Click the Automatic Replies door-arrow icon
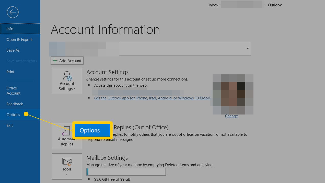Screen dimensions: 325x183 point(66,131)
